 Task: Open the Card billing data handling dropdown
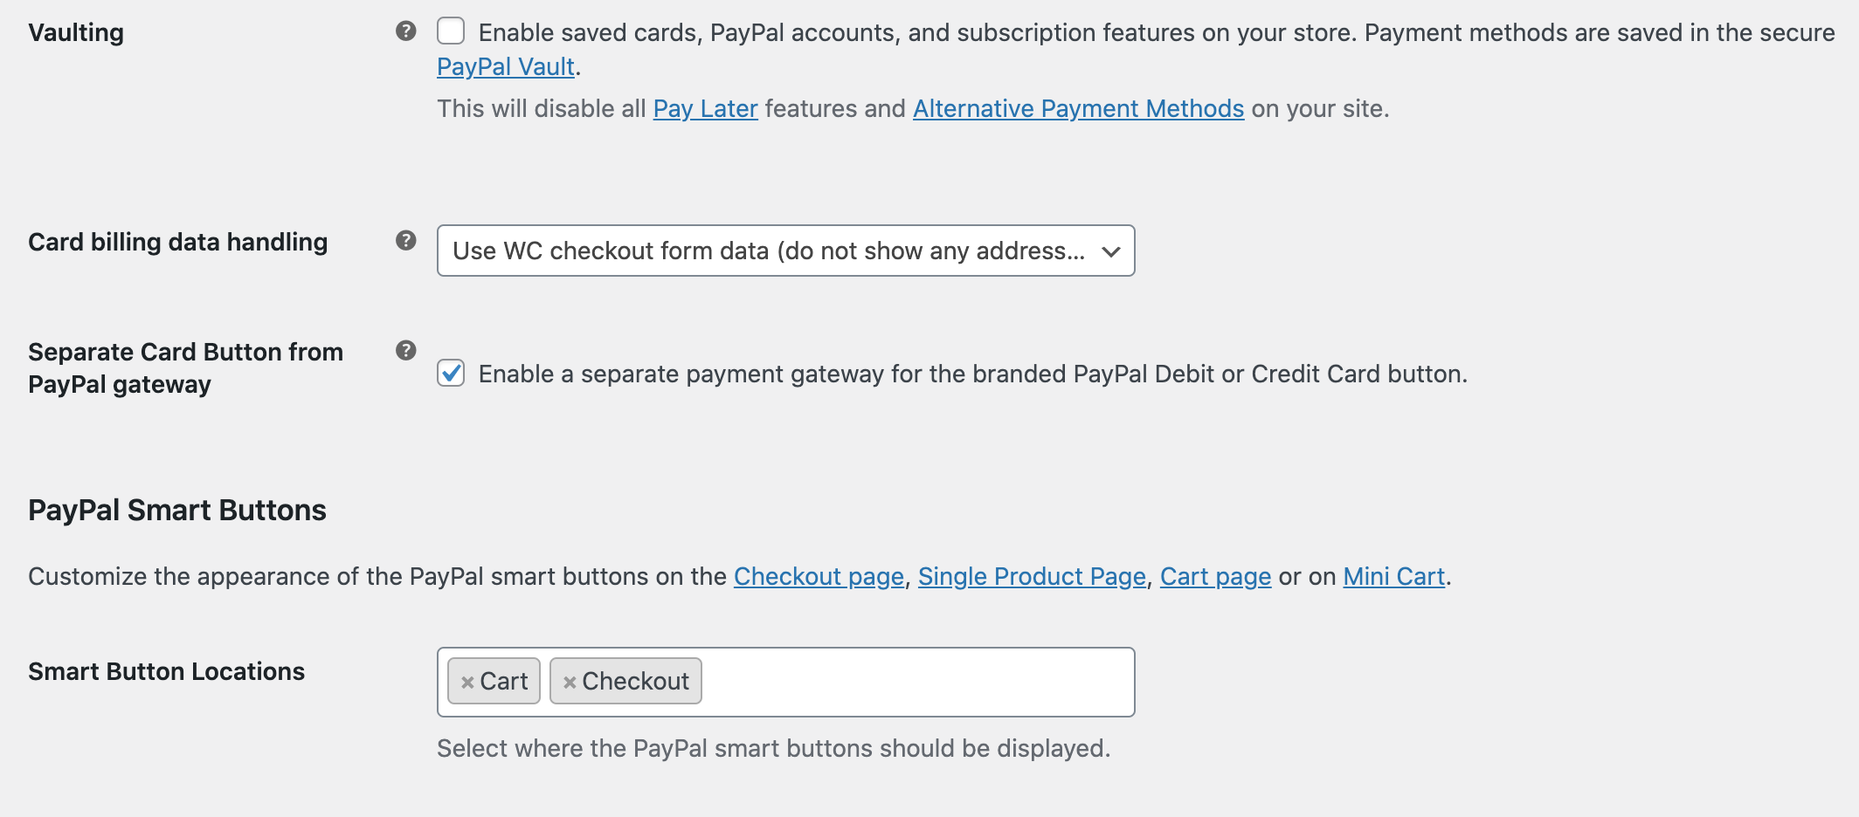click(x=784, y=251)
